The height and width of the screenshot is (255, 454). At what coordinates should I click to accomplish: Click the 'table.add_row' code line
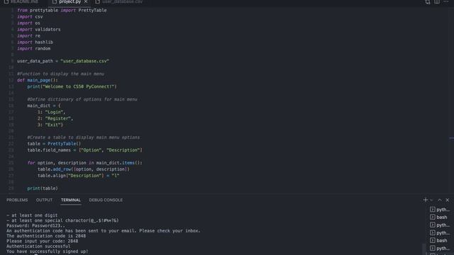[84, 169]
